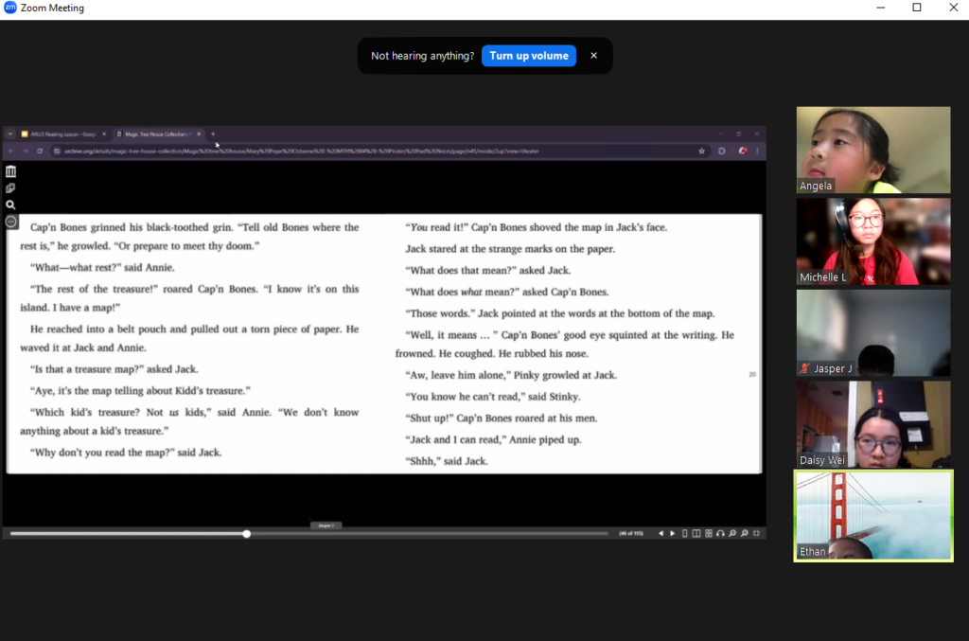Click the archive.org address bar
This screenshot has width=969, height=641.
point(380,151)
